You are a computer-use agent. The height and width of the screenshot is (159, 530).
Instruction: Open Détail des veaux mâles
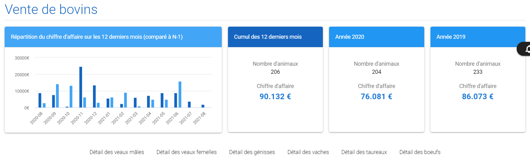click(117, 152)
